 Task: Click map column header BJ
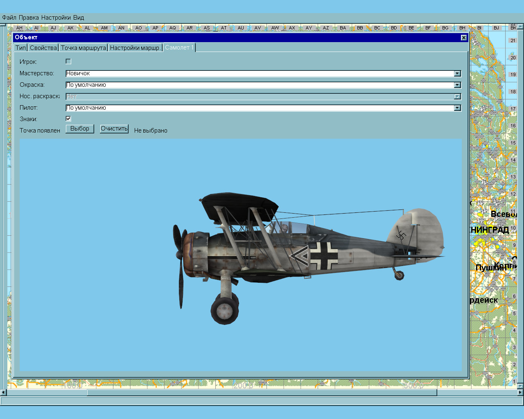(x=496, y=28)
